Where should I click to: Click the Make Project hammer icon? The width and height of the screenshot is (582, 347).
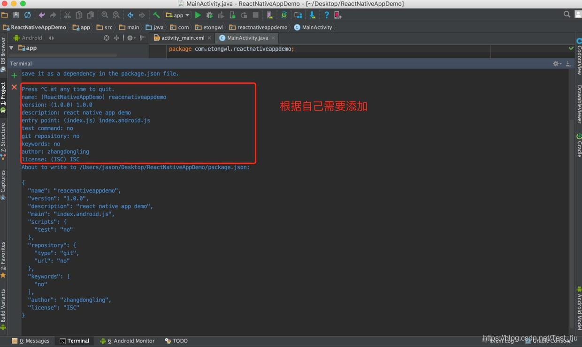pos(156,15)
